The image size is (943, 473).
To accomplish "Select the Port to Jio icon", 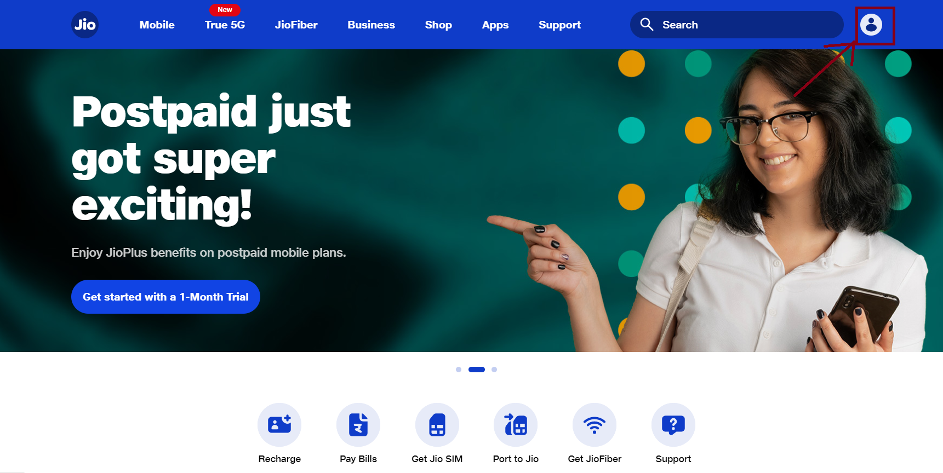I will point(516,425).
